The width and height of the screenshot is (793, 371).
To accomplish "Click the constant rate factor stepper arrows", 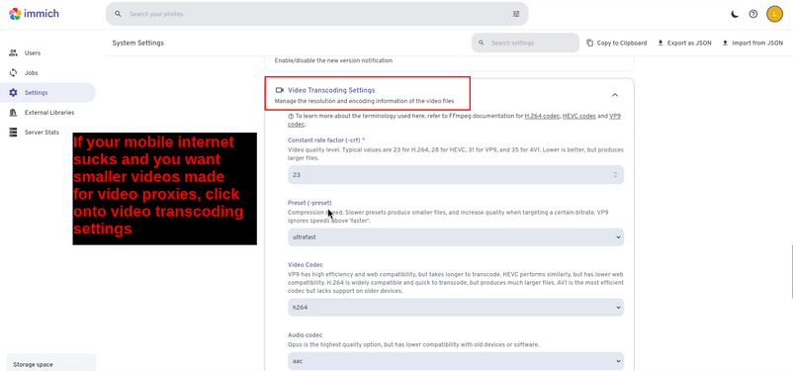I will click(615, 175).
